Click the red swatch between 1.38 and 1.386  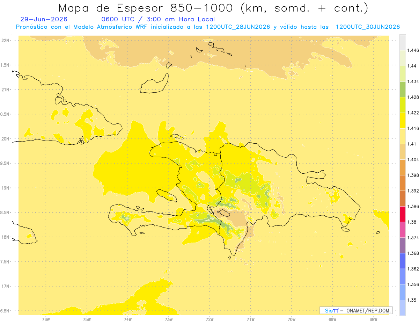[403, 214]
